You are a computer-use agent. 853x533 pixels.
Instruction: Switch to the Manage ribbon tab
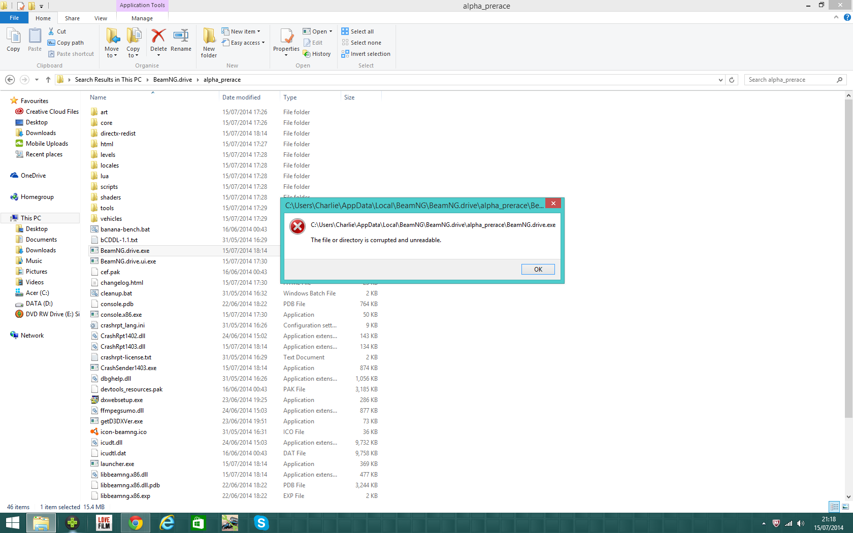point(142,18)
